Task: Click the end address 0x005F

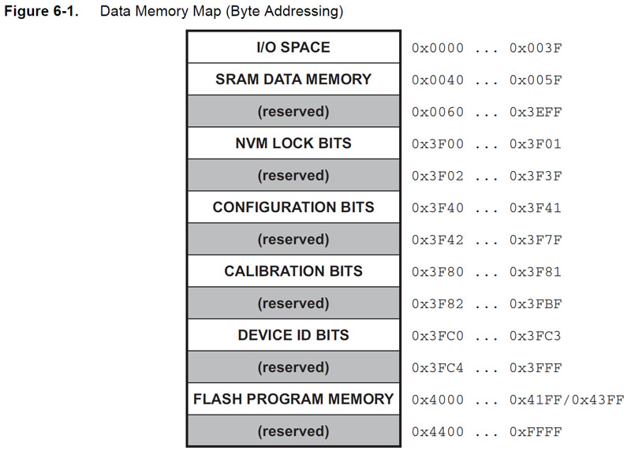Action: [x=536, y=80]
